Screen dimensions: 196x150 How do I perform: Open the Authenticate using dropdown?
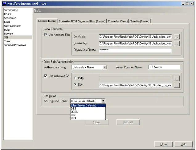click(105, 67)
